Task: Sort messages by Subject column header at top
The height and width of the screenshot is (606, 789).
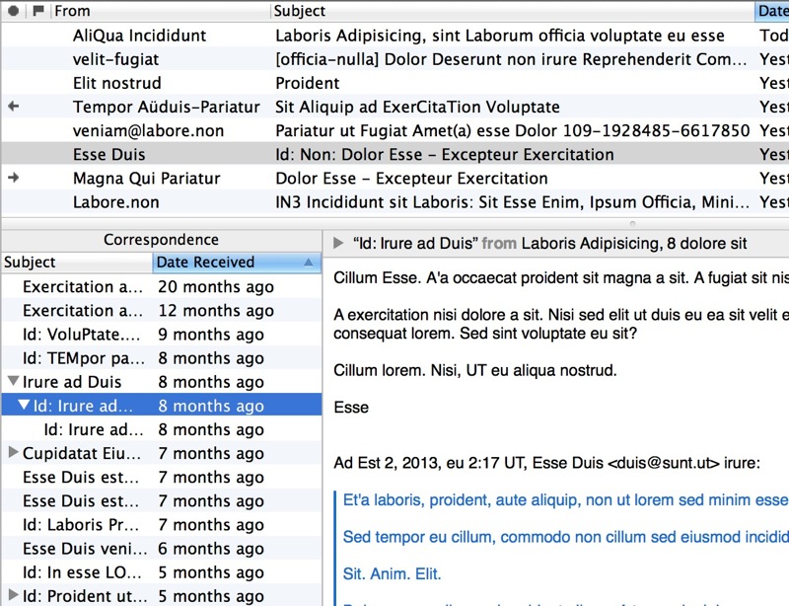Action: click(x=512, y=11)
